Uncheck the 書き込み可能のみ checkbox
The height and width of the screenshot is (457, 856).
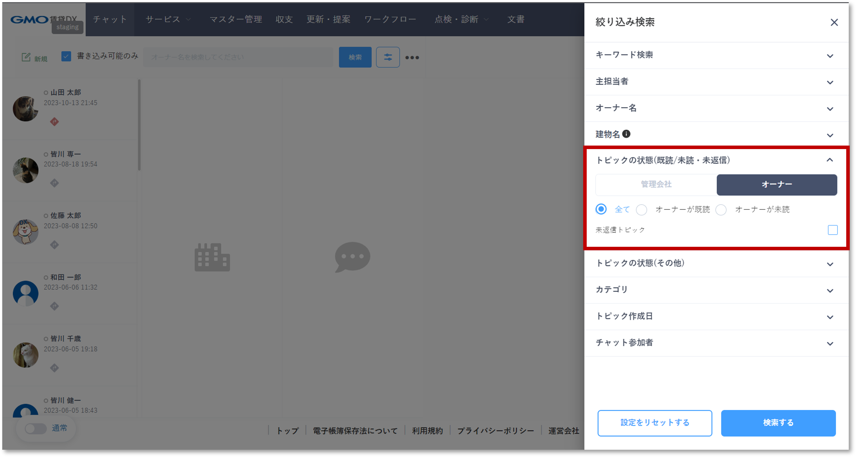tap(66, 56)
